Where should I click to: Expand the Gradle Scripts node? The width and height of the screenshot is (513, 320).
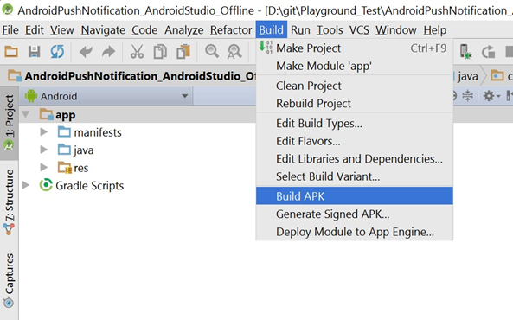[x=25, y=185]
